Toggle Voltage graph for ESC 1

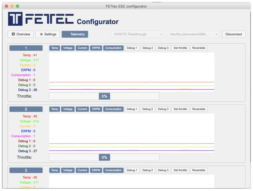tap(68, 48)
